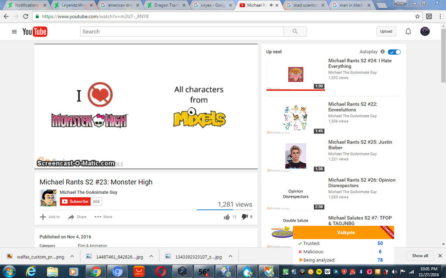446x278 pixels.
Task: Open the Opera browser taskbar icon
Action: coord(161,271)
